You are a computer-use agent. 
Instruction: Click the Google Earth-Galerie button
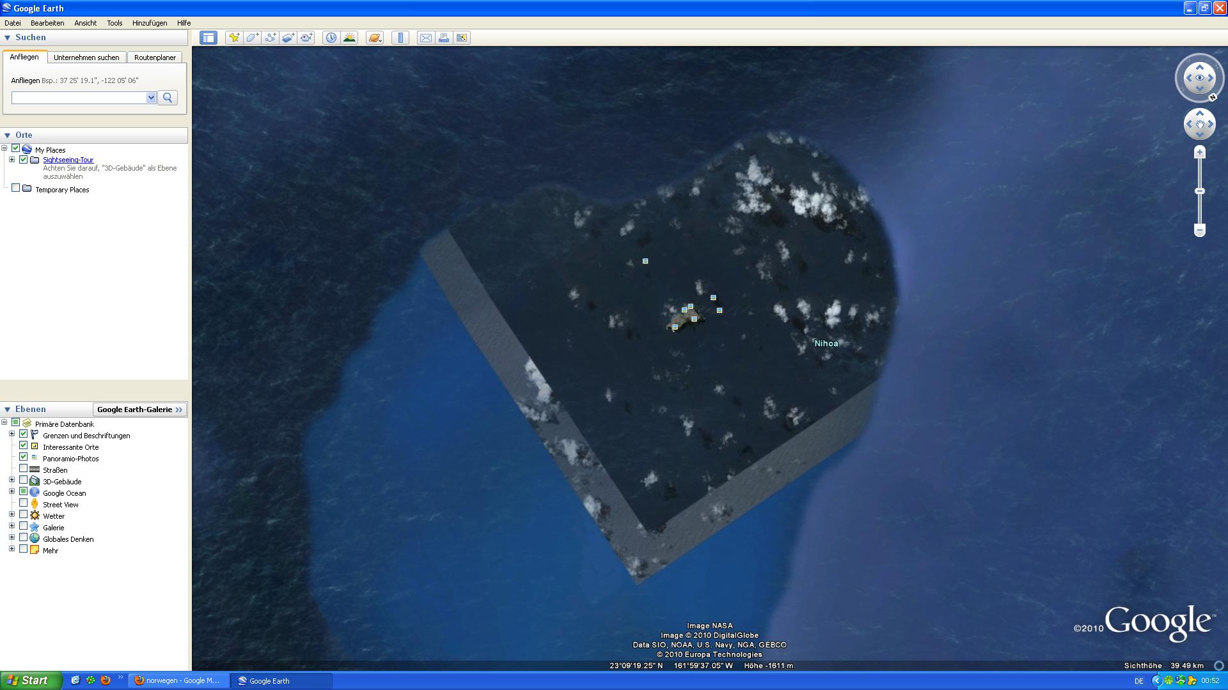click(x=140, y=410)
